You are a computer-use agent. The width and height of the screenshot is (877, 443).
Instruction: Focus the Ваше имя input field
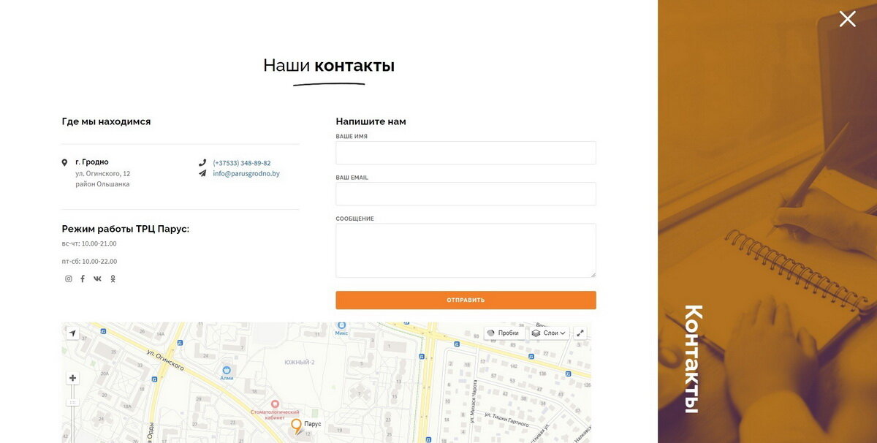tap(466, 153)
